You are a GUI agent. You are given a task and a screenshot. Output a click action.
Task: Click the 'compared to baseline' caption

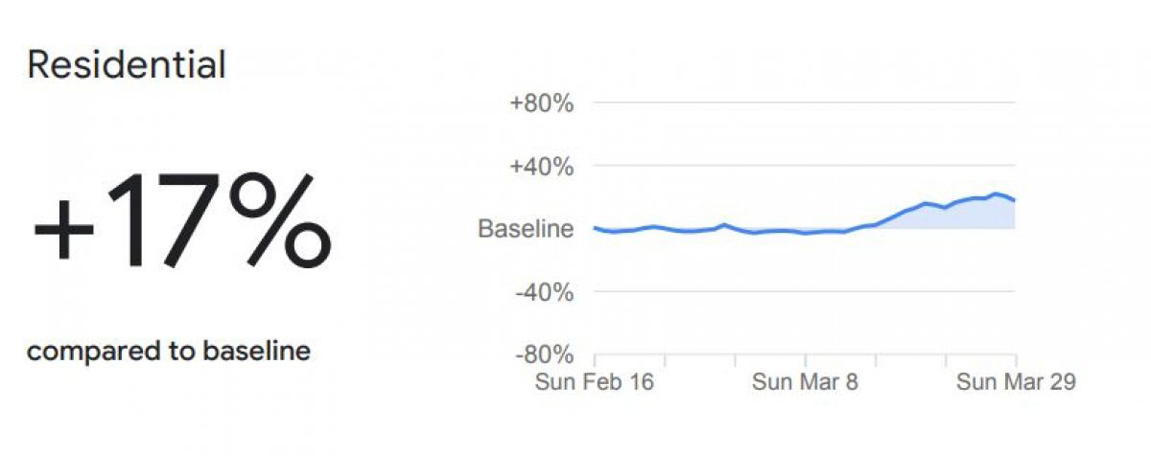click(x=169, y=352)
